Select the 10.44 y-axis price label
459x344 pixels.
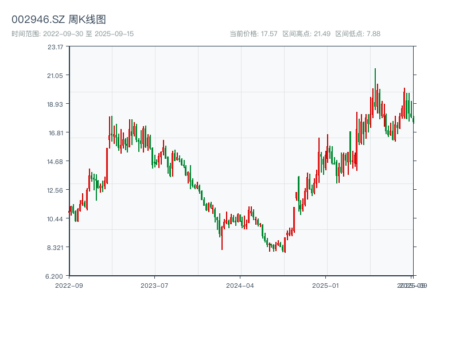click(56, 219)
